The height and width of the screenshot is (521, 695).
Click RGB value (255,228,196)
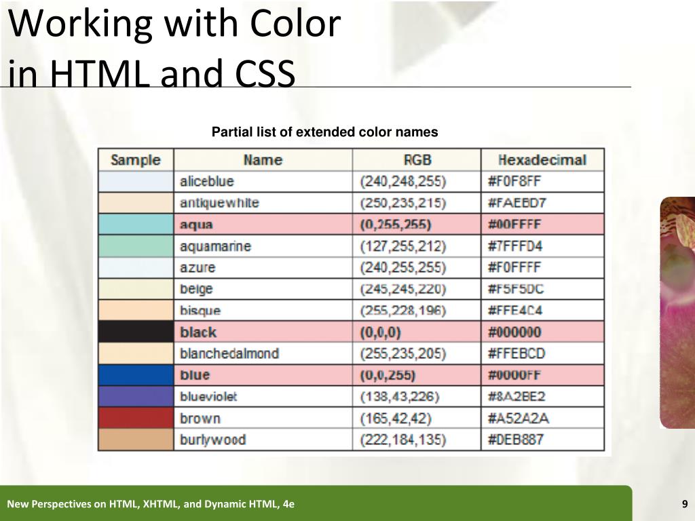(403, 311)
